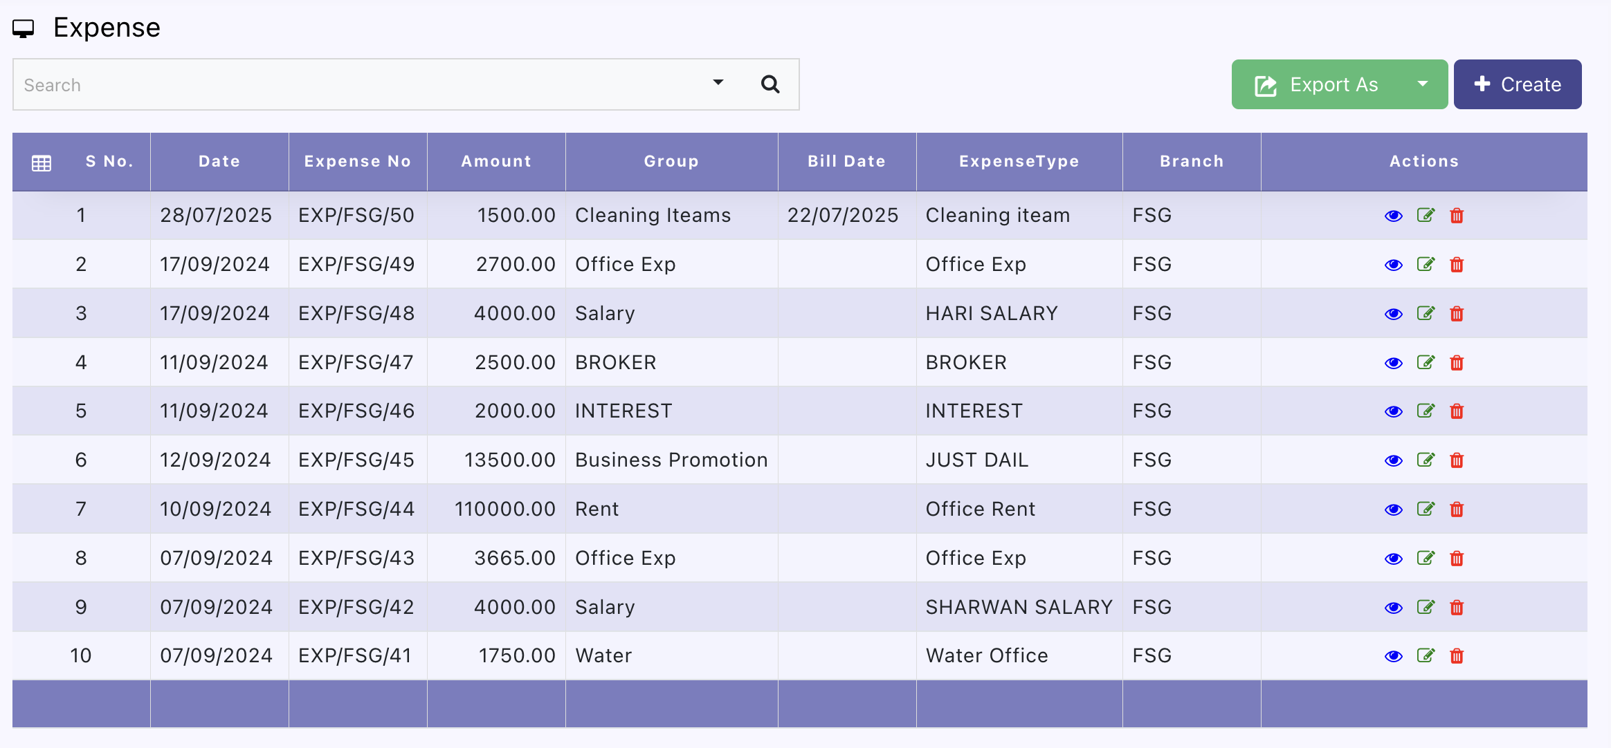Delete the JUST DAIL expense entry
This screenshot has width=1611, height=748.
point(1457,460)
